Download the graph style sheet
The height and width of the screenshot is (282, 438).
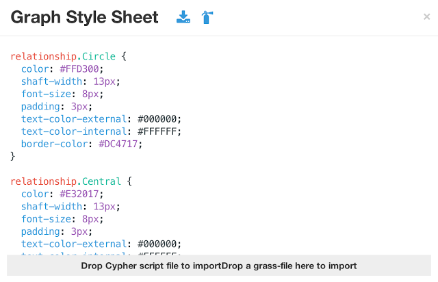tap(183, 17)
